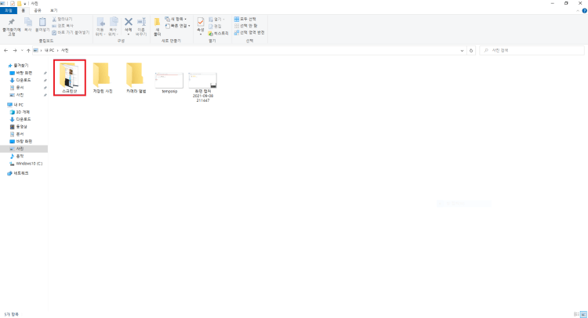Click quick access toolbar properties icon
Image resolution: width=588 pixels, height=318 pixels.
pos(13,3)
